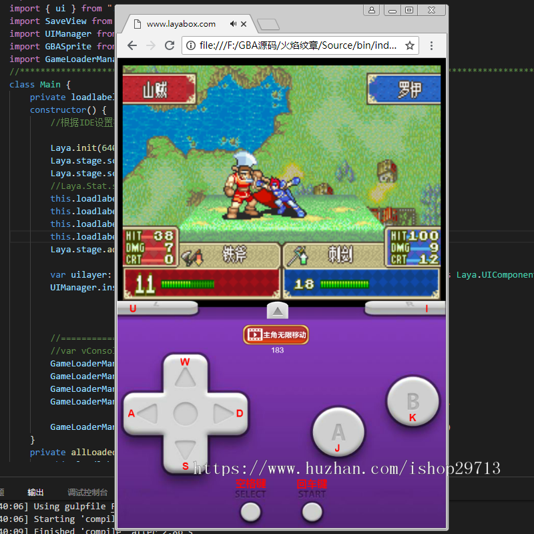Tap the R shoulder button
The height and width of the screenshot is (534, 534).
[405, 308]
